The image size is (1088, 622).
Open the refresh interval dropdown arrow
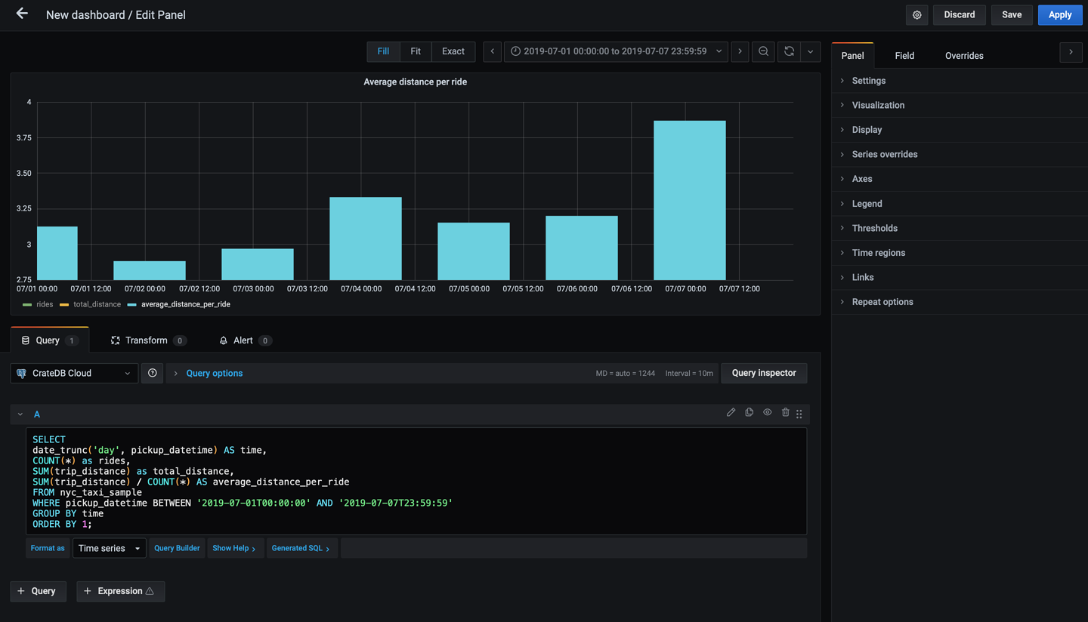click(810, 51)
